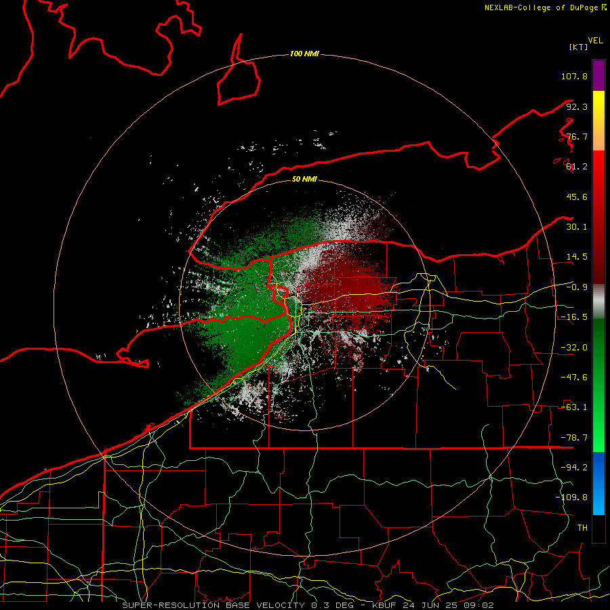
Task: Click the 100 NMI range ring label
Action: click(304, 54)
